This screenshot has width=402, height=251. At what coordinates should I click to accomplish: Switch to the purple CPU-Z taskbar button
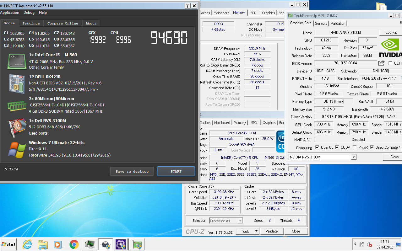(x=121, y=244)
